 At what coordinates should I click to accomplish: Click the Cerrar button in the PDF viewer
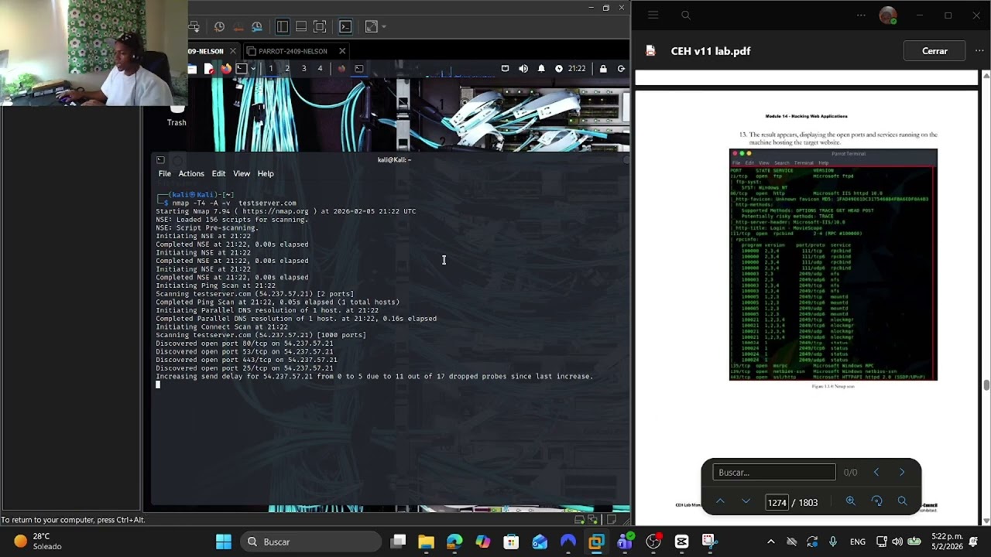click(934, 51)
